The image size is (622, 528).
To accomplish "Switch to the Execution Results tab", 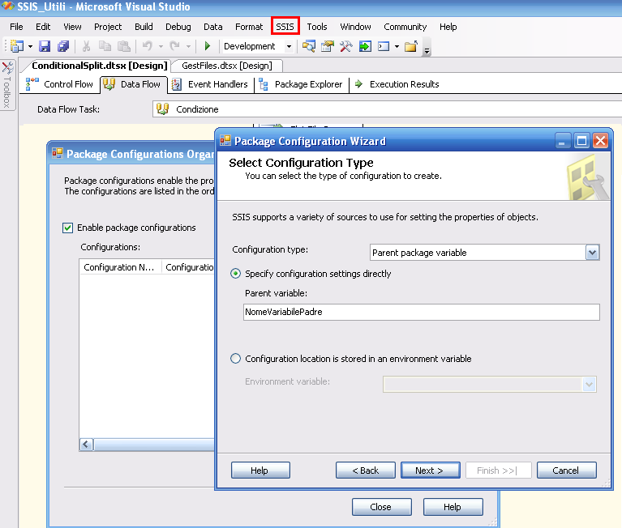I will click(x=397, y=84).
